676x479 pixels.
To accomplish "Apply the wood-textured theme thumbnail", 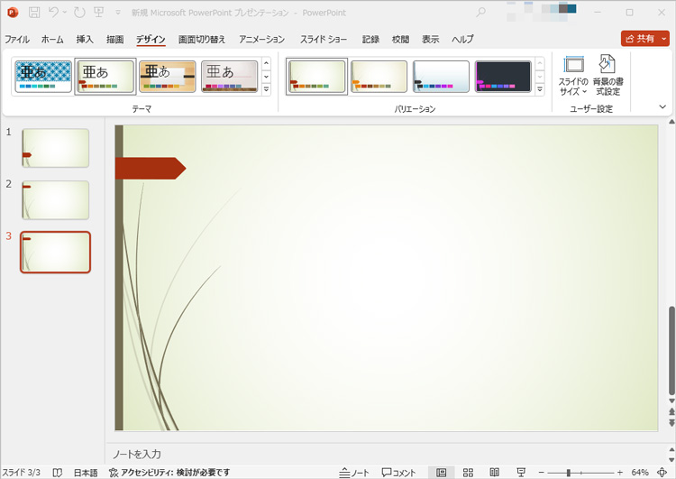I will pyautogui.click(x=168, y=77).
